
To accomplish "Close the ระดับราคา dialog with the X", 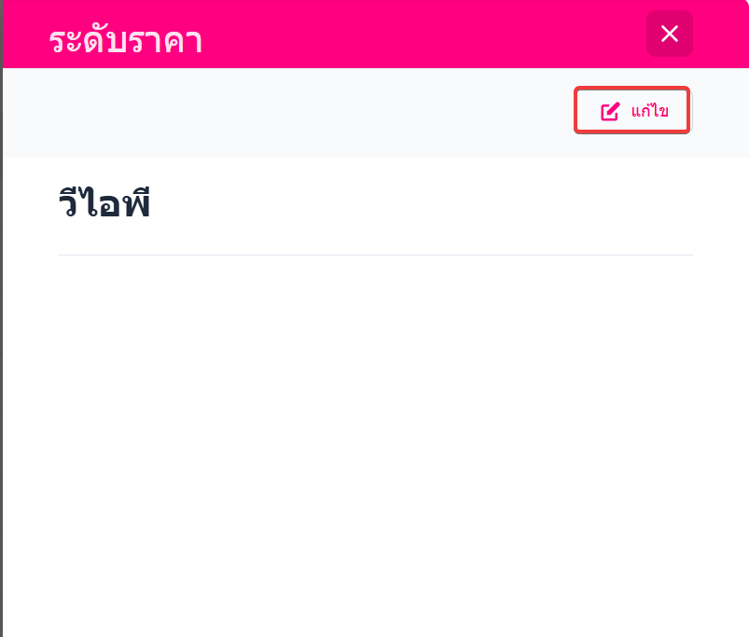I will point(669,34).
